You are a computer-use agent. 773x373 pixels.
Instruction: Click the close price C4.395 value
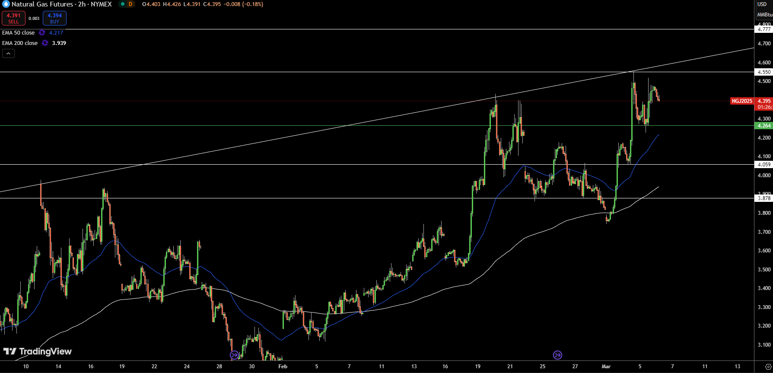pos(212,4)
